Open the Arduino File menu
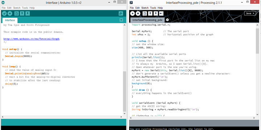 click(x=4, y=8)
